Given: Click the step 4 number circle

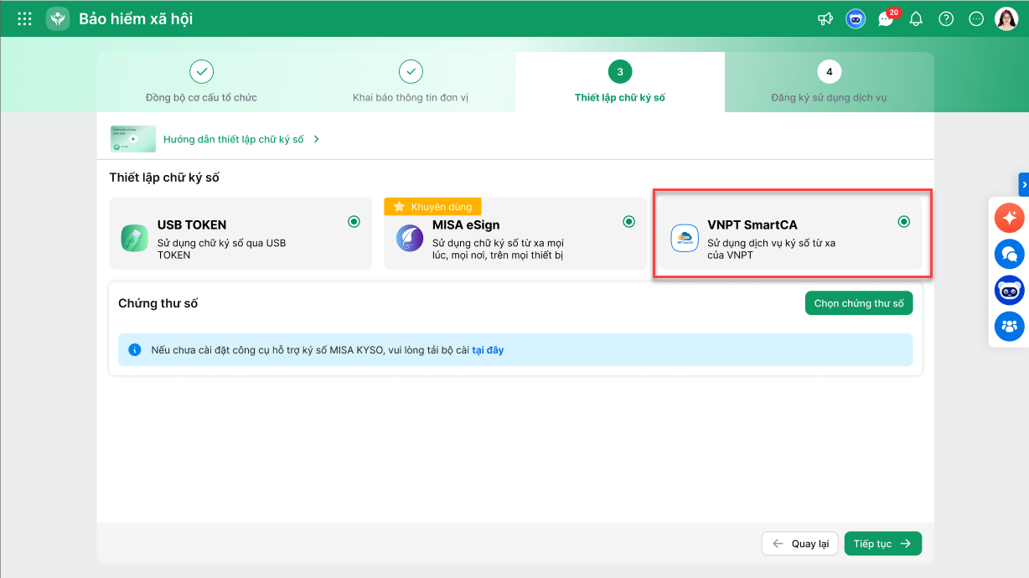Looking at the screenshot, I should point(830,72).
